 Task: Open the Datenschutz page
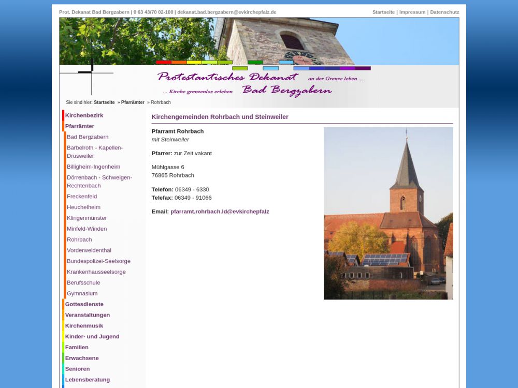pyautogui.click(x=444, y=12)
